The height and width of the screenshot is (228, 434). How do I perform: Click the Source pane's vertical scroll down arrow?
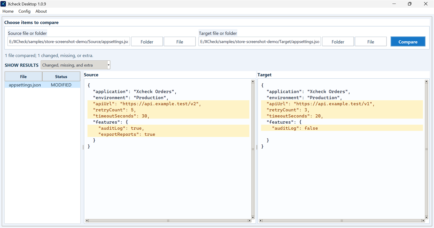(x=253, y=217)
